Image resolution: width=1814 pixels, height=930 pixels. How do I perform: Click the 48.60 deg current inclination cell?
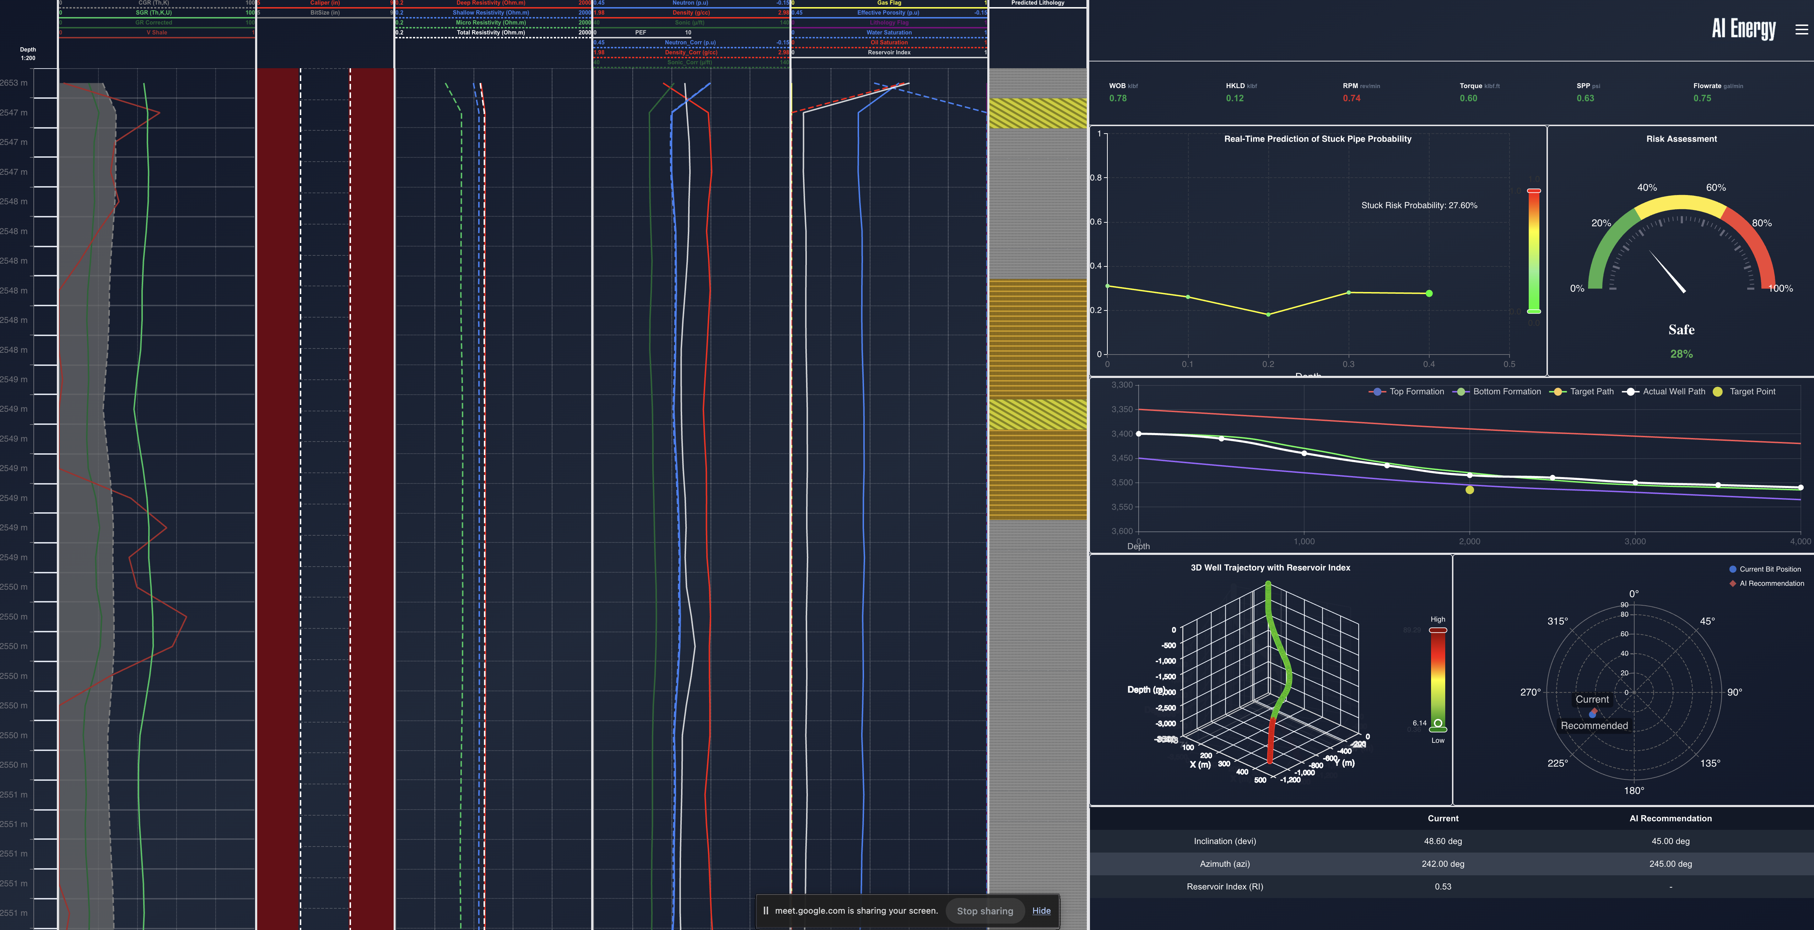(1443, 841)
